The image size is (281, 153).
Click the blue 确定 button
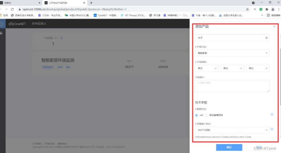(x=229, y=147)
